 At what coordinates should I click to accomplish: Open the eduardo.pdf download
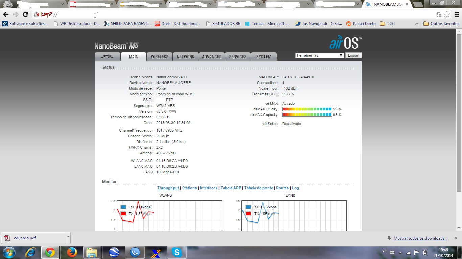[33, 238]
